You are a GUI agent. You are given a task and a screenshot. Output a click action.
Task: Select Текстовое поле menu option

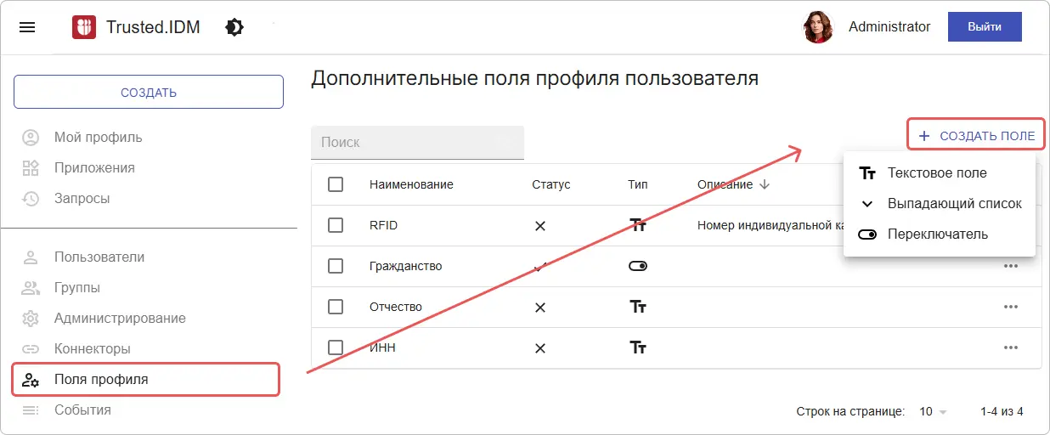click(x=936, y=173)
